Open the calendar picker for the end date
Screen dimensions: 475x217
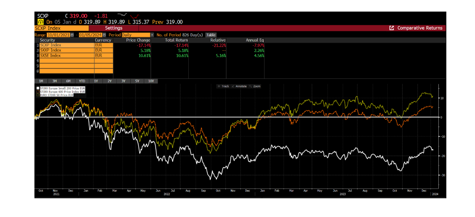[x=104, y=35]
